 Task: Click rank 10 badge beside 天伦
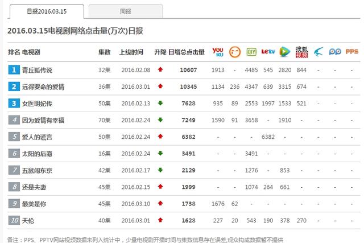[14, 221]
